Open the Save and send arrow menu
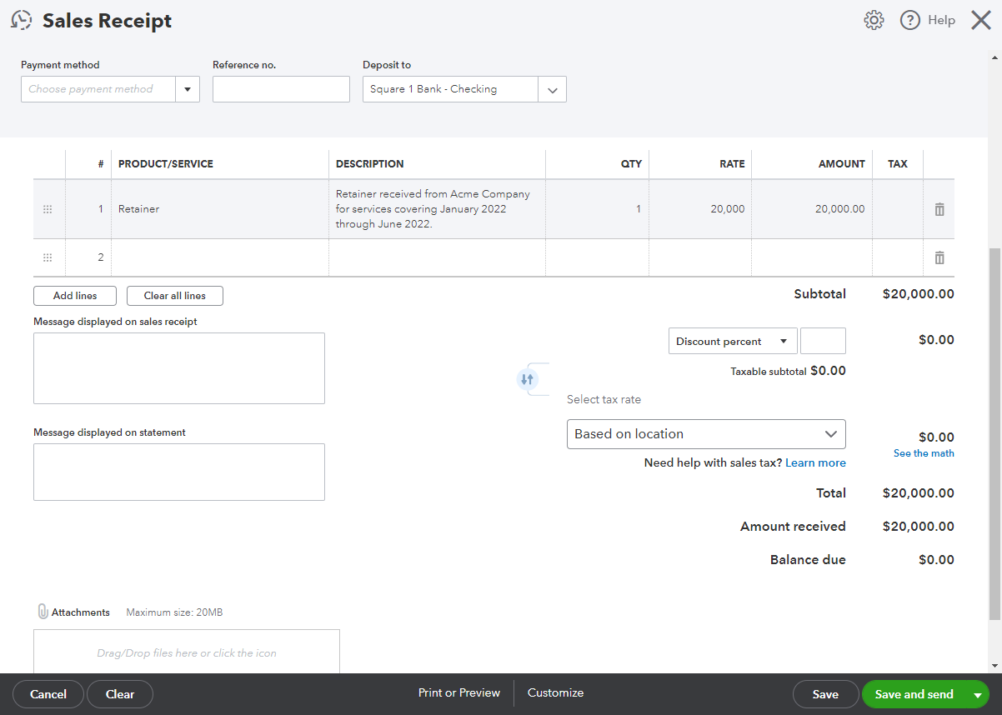This screenshot has width=1002, height=715. pos(977,694)
